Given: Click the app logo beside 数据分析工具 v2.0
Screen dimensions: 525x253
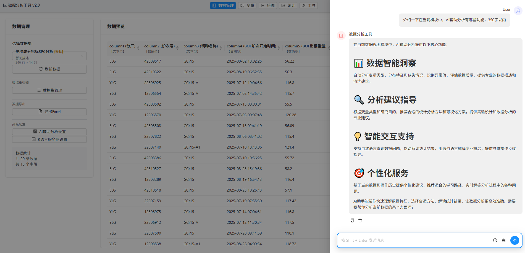Looking at the screenshot, I should point(5,5).
